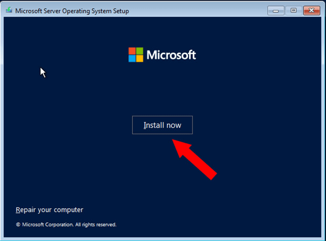
Task: Maximize the Server Setup window
Action: pos(294,10)
